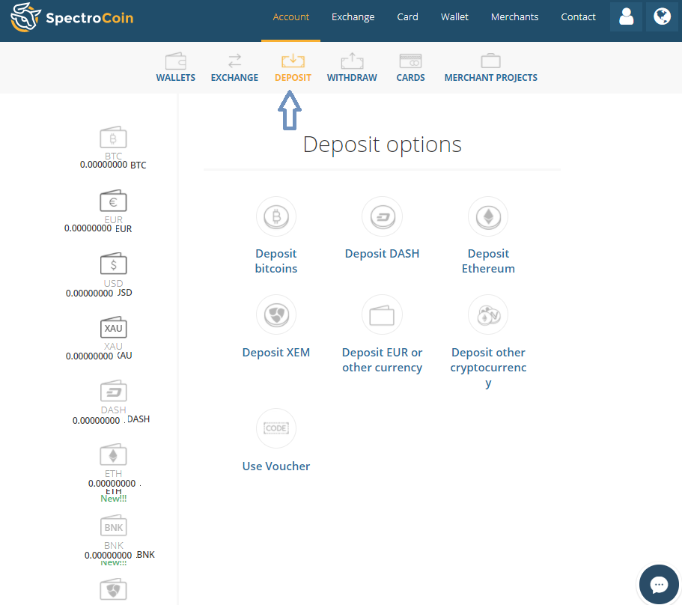The height and width of the screenshot is (605, 682).
Task: Click the Exchange arrows icon
Action: click(234, 61)
